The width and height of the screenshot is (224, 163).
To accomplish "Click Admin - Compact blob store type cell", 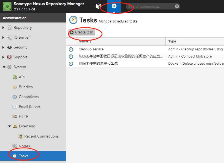I will 190,56.
